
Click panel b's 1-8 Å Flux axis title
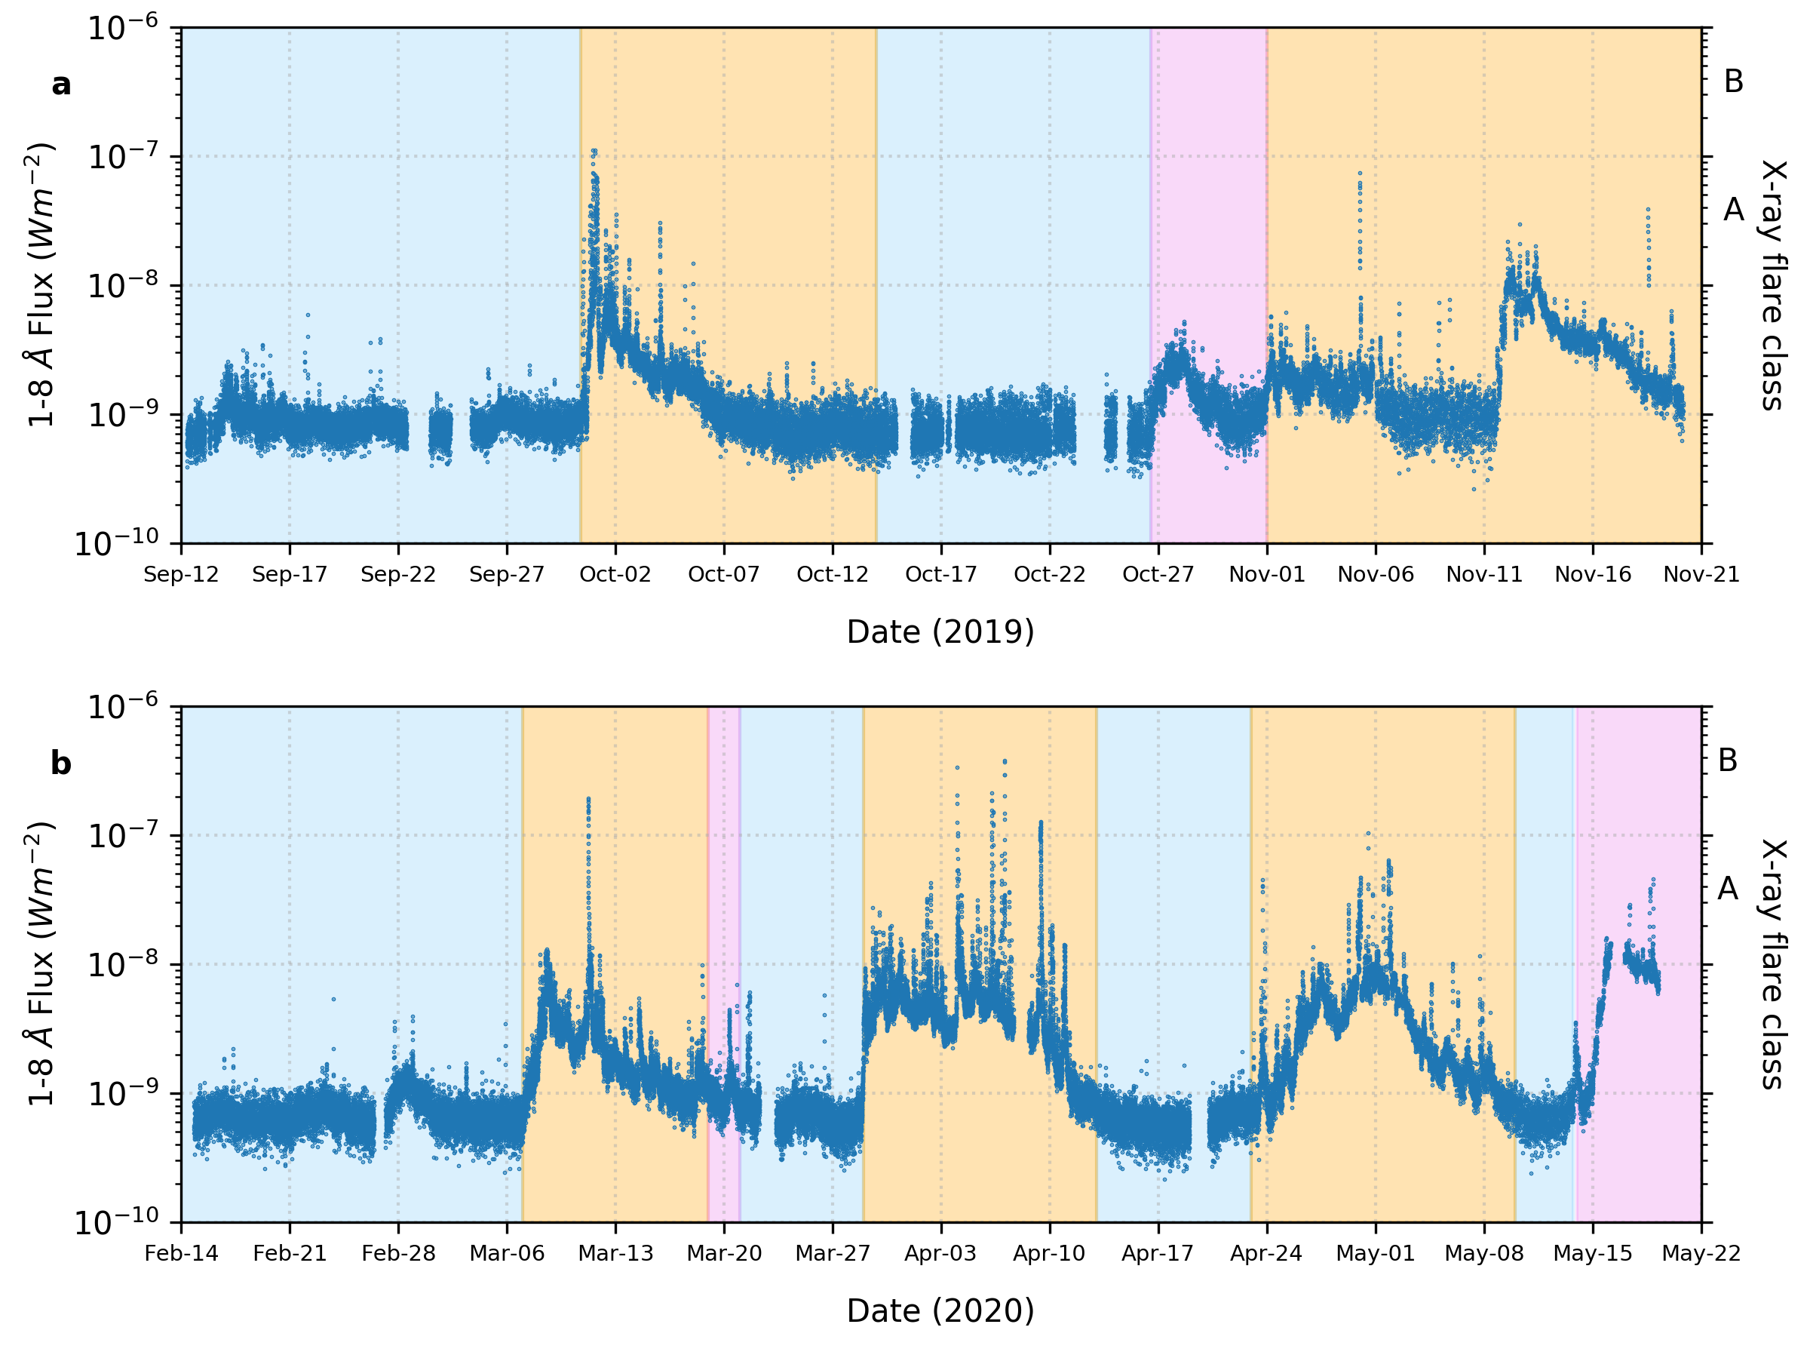(x=40, y=963)
